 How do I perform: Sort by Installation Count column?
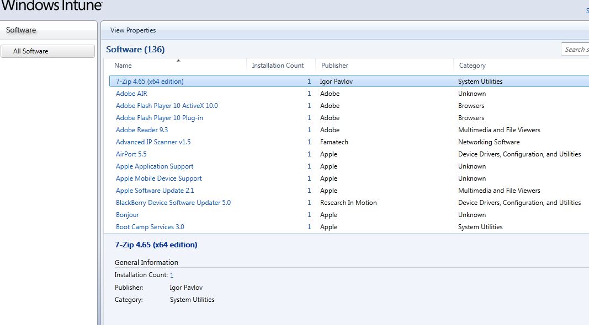pos(278,66)
